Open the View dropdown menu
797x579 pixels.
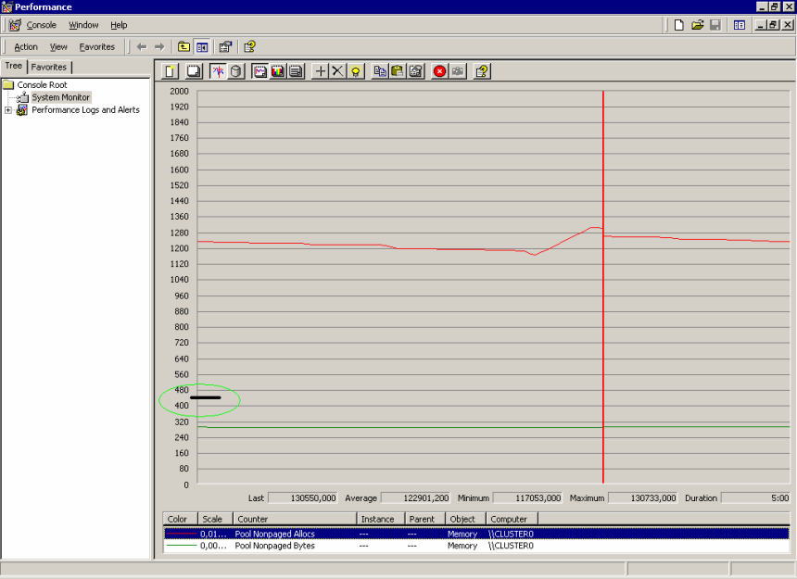[x=58, y=46]
